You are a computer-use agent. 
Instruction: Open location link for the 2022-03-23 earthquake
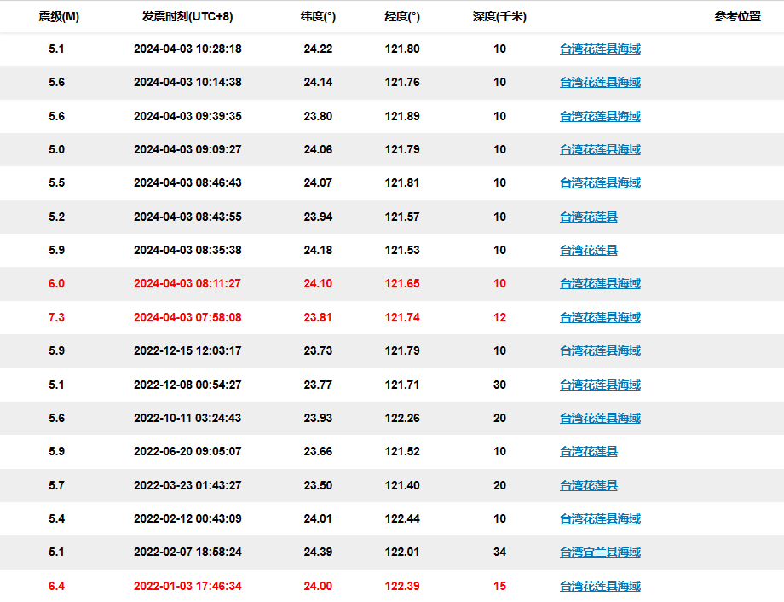pyautogui.click(x=588, y=485)
